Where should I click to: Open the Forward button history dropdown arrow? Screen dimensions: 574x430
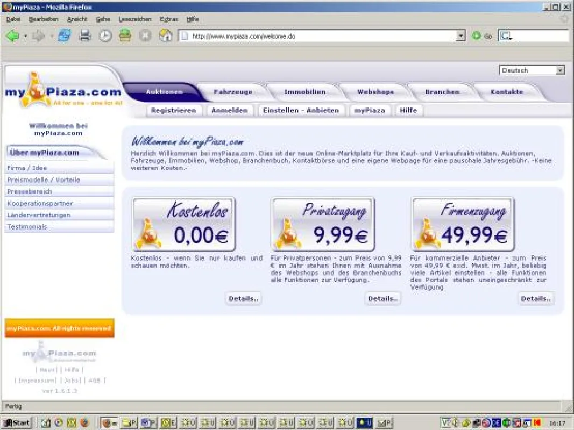(51, 36)
